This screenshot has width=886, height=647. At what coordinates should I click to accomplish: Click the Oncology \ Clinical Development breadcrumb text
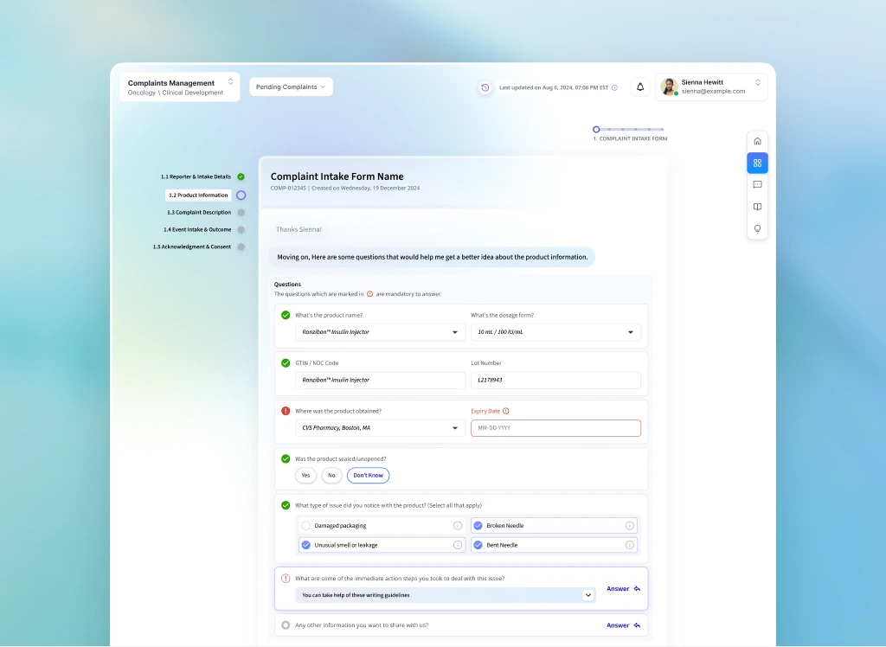tap(175, 93)
